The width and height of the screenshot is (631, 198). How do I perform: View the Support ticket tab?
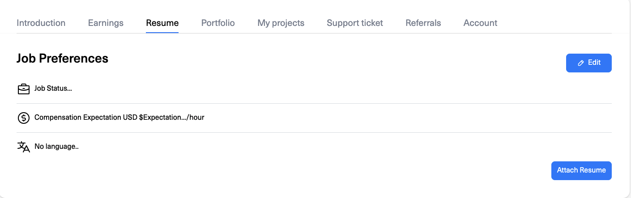355,23
